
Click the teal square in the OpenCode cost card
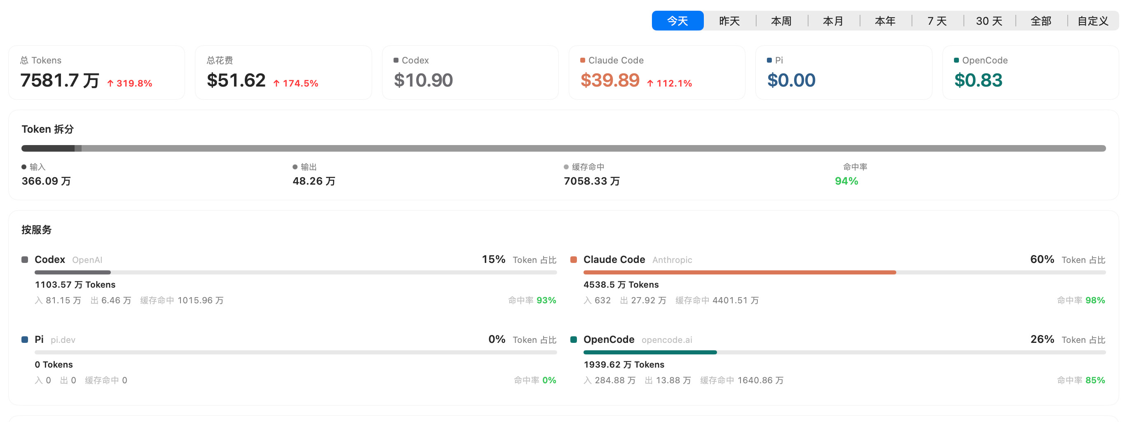click(x=956, y=60)
